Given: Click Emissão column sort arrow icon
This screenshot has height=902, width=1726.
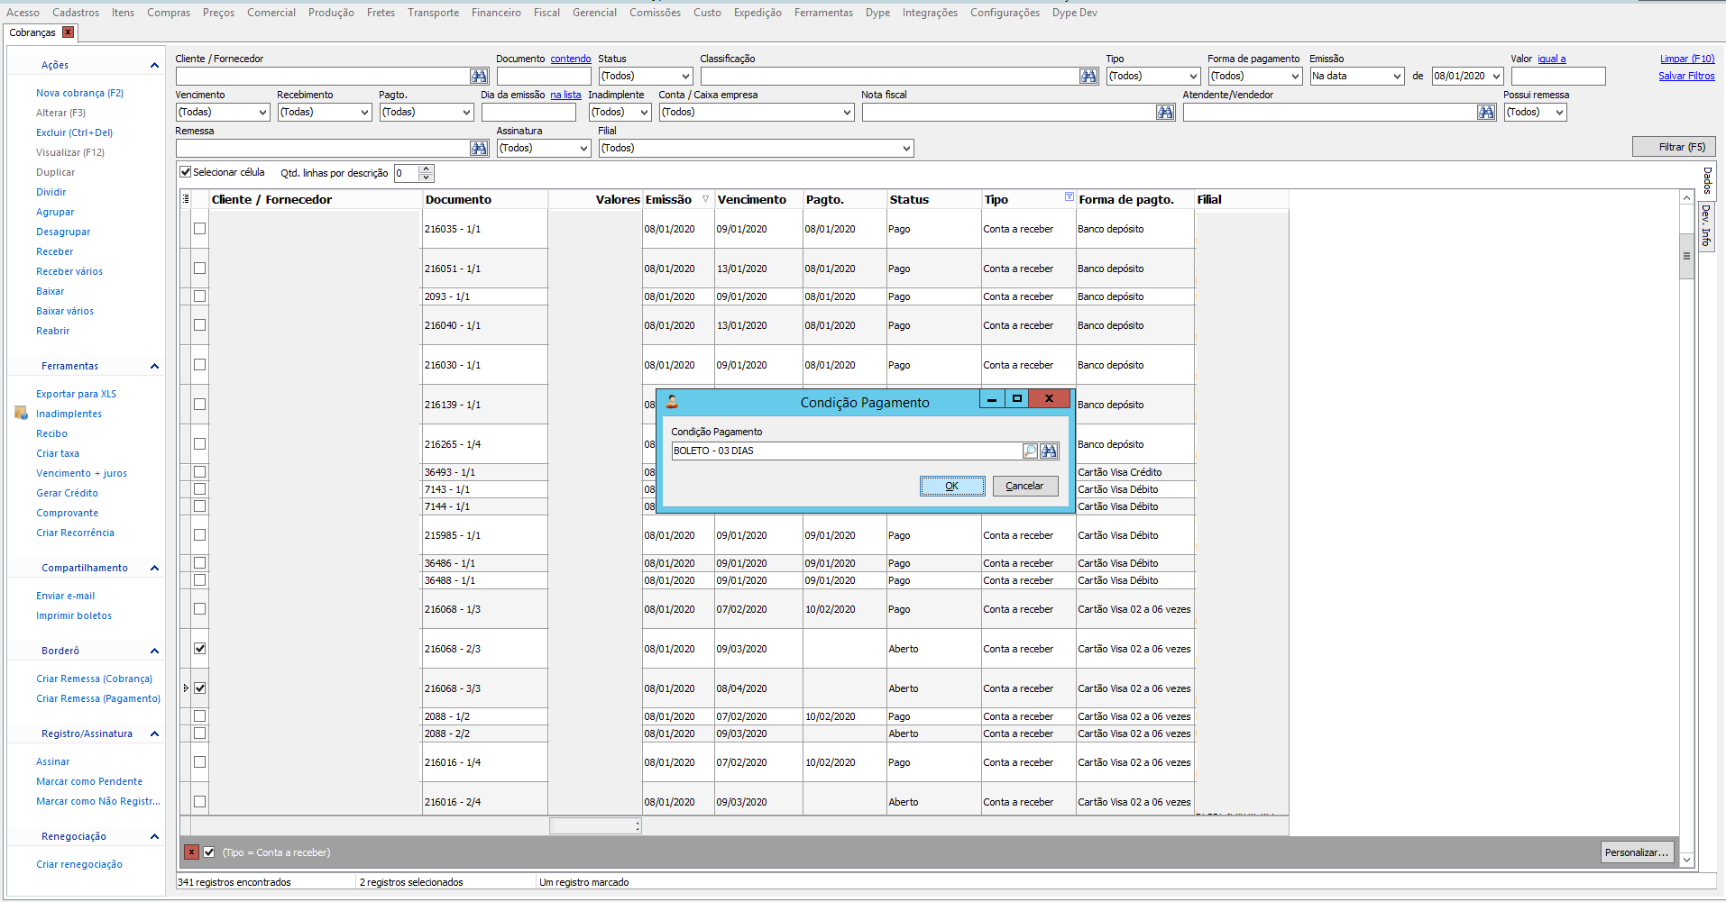Looking at the screenshot, I should coord(705,199).
